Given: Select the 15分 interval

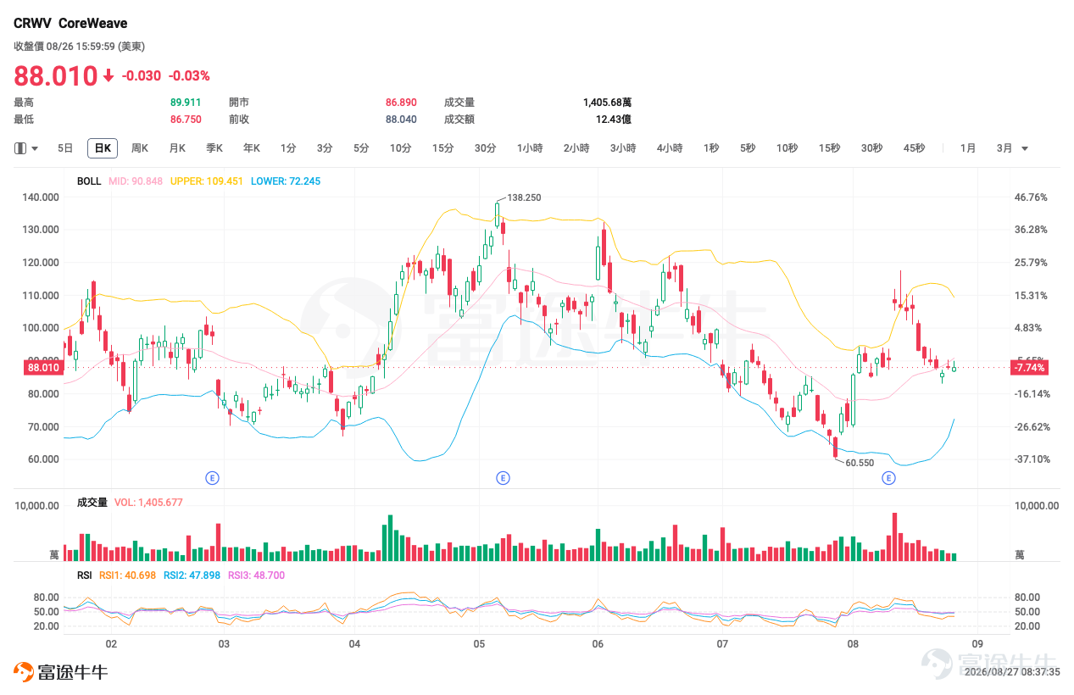Looking at the screenshot, I should coord(442,148).
